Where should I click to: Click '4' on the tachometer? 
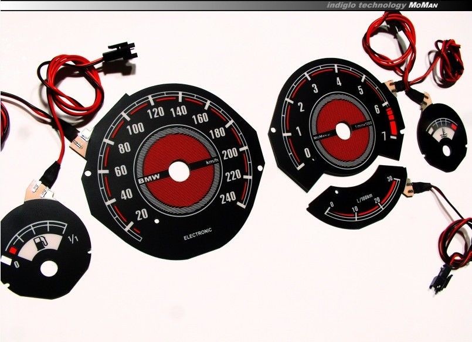pyautogui.click(x=339, y=81)
